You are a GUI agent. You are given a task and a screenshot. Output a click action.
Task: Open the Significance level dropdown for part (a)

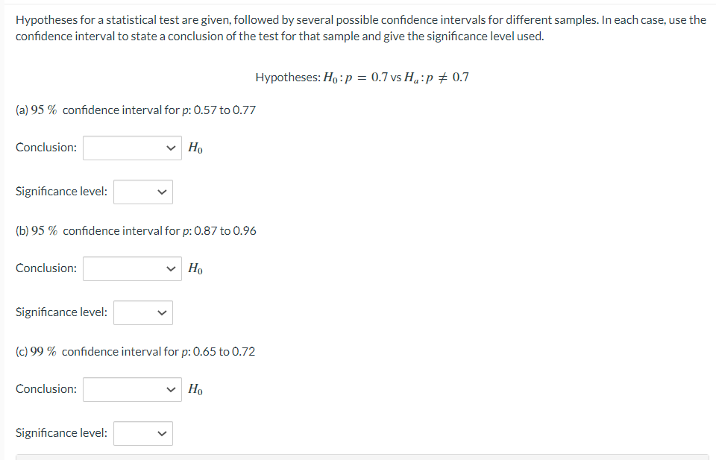(142, 192)
